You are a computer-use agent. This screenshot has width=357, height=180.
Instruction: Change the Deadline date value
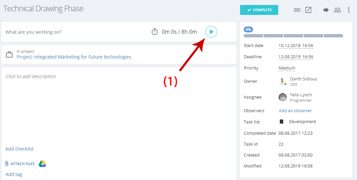click(x=296, y=57)
